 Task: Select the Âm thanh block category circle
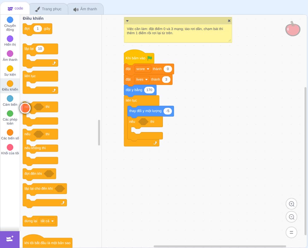10,54
